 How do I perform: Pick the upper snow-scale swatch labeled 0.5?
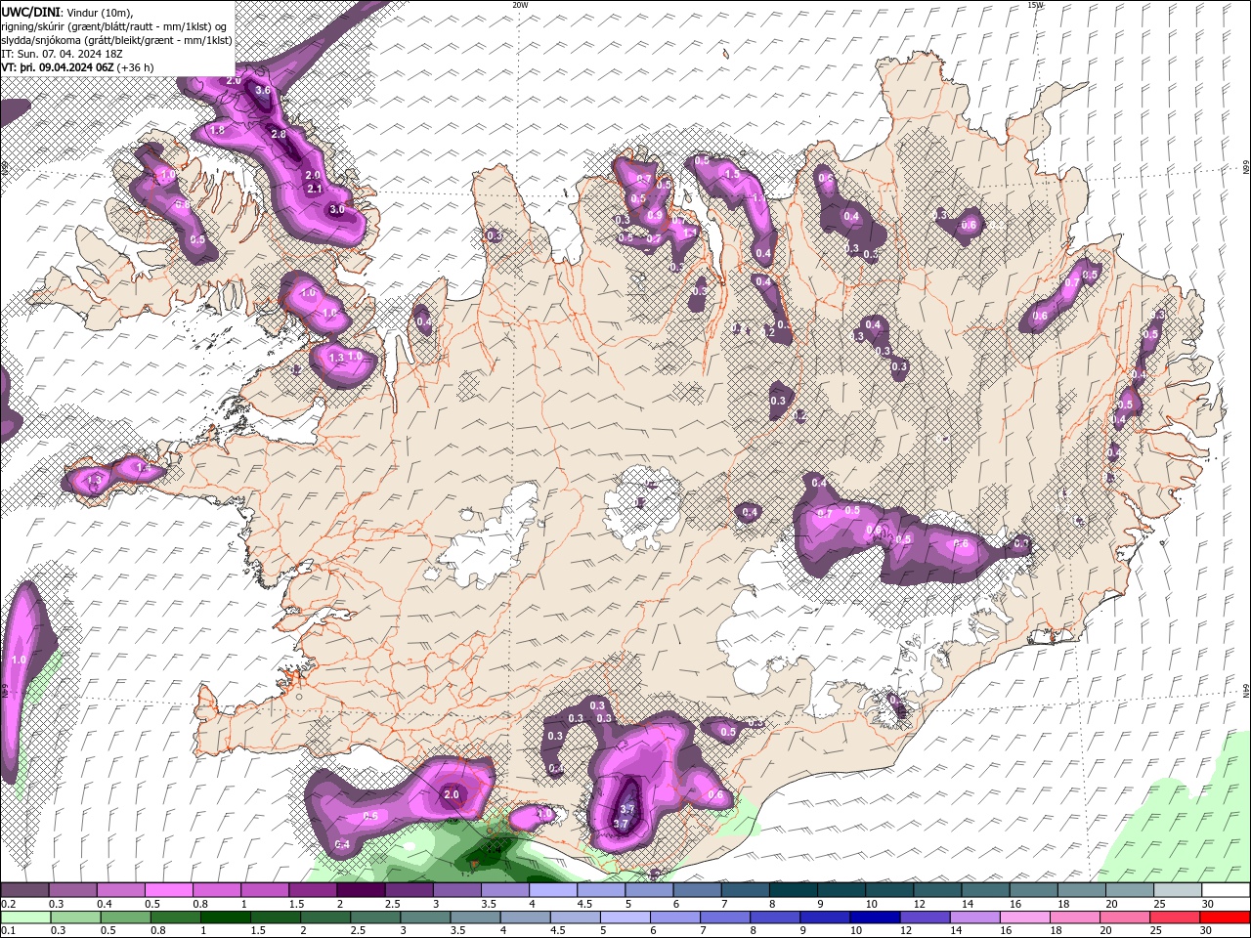coord(168,890)
